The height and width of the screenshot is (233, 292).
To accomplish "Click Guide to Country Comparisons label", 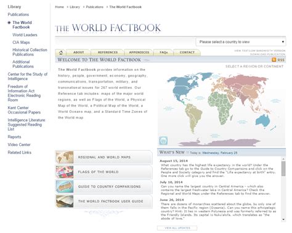I will point(109,187).
